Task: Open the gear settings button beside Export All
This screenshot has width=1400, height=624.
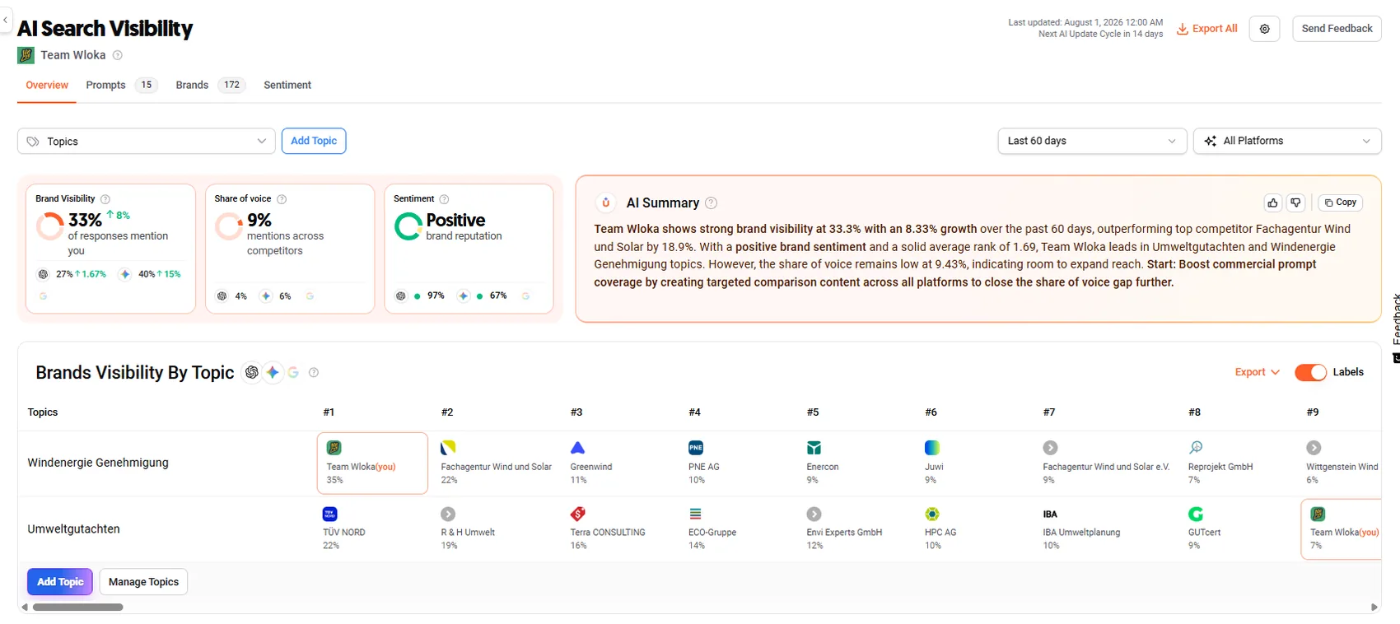Action: tap(1264, 29)
